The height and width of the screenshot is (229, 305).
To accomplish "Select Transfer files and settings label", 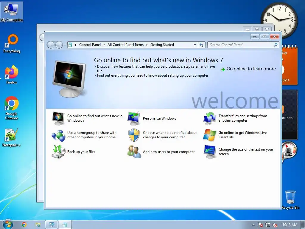I will [x=243, y=118].
